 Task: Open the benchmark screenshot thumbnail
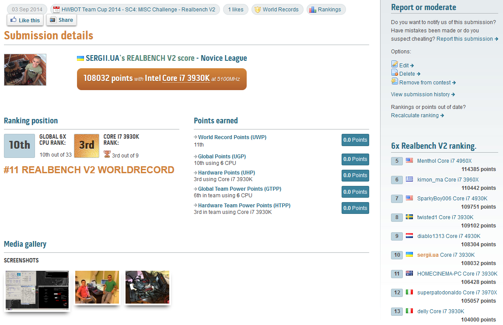[x=37, y=290]
